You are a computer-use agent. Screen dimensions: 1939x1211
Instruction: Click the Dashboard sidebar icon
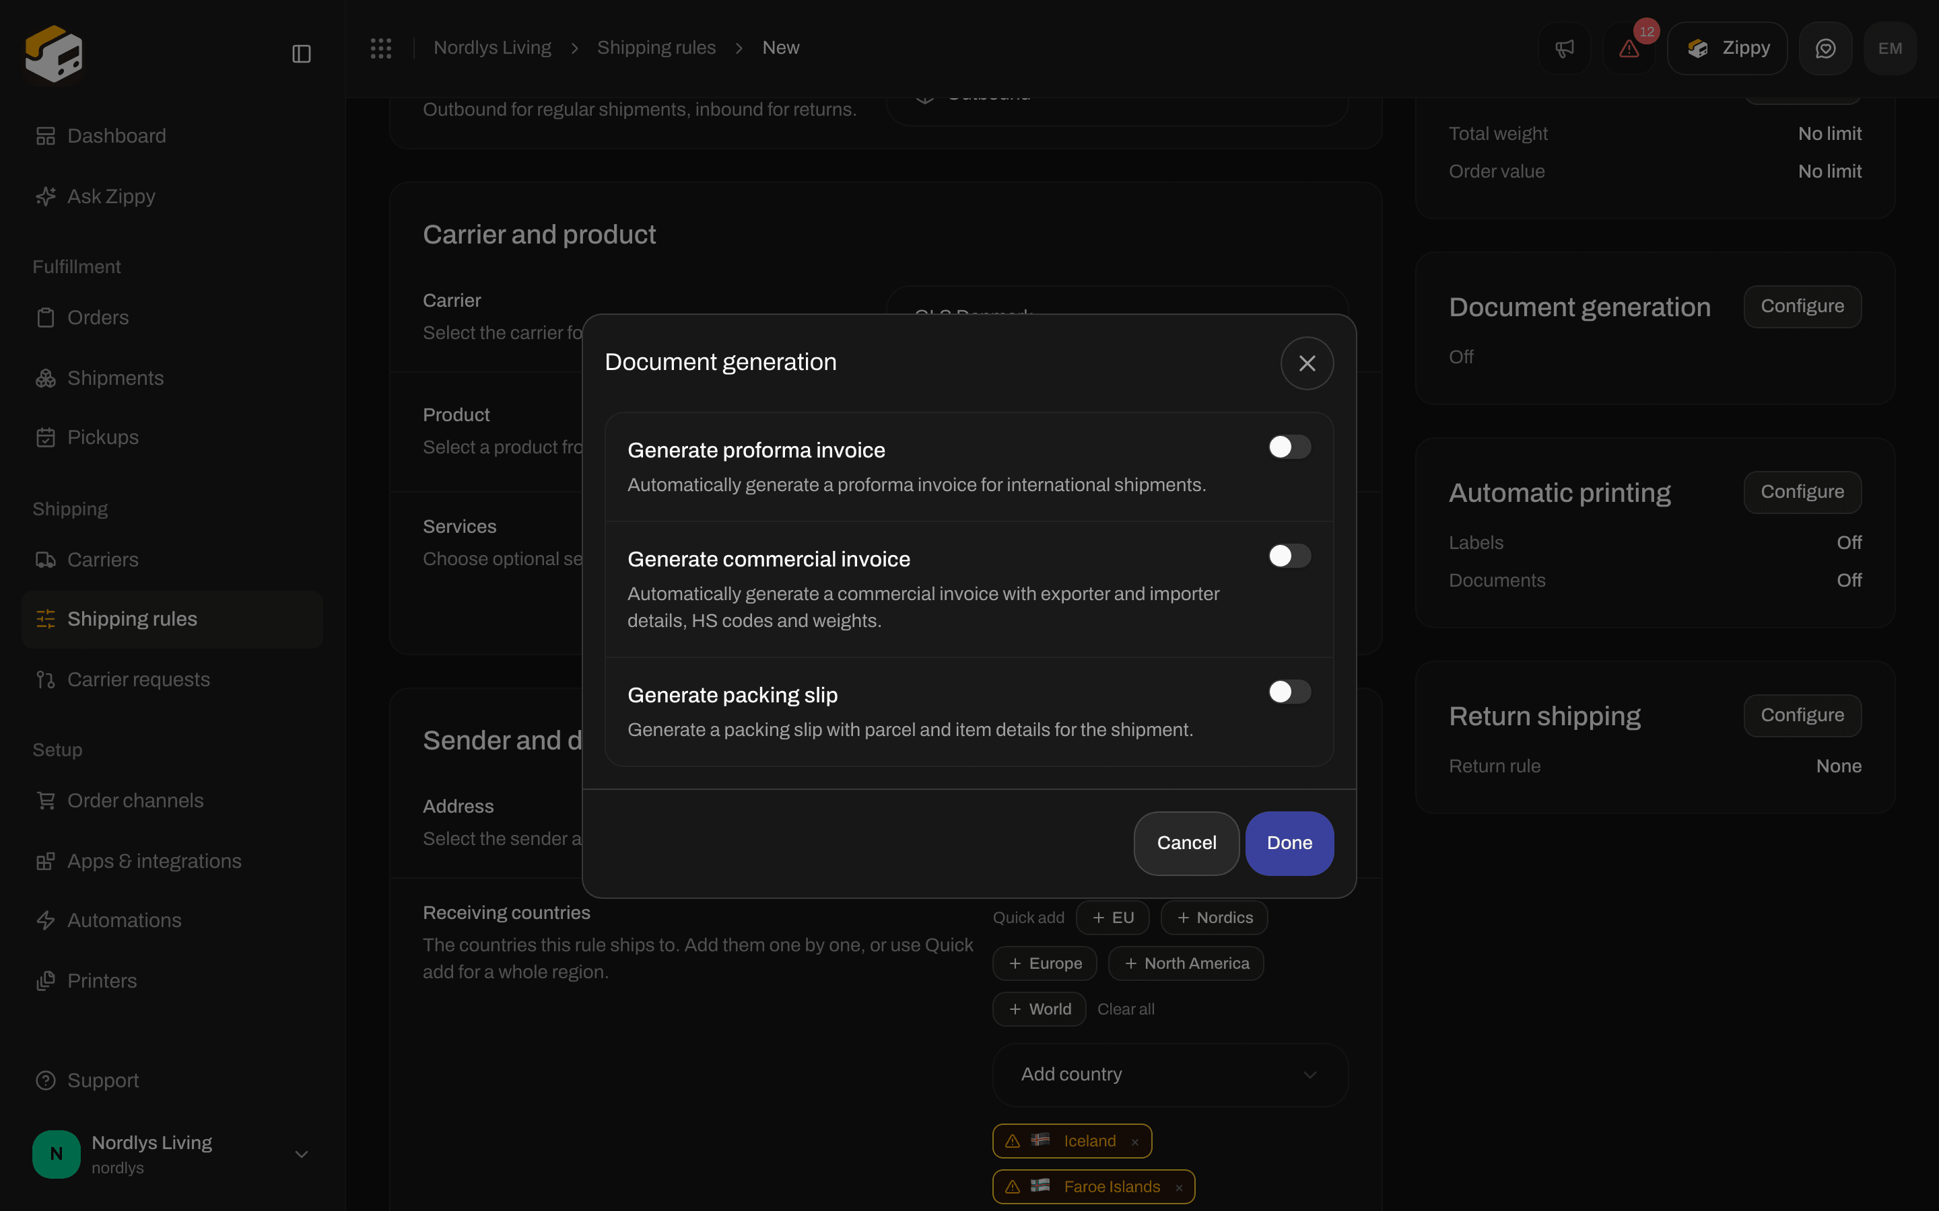coord(46,135)
